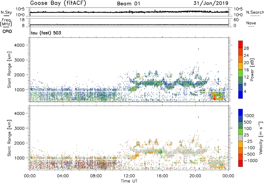Click the '−500' label on Velocity colorbar
Image resolution: width=264 pixels, height=183 pixels.
point(249,154)
